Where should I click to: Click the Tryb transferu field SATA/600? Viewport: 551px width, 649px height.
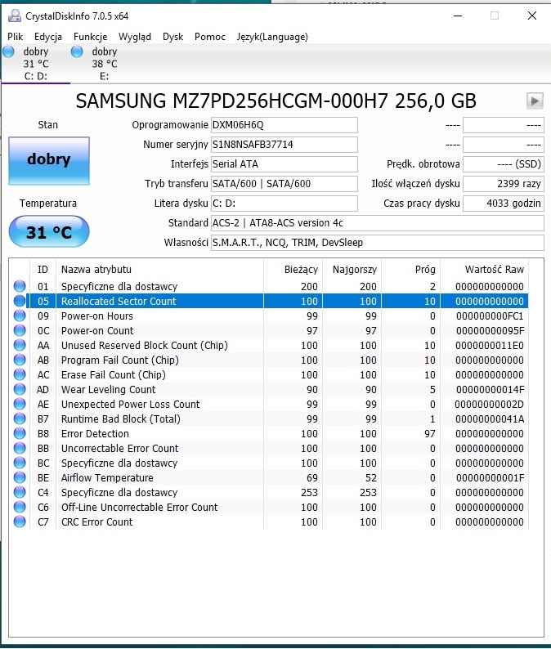tap(284, 184)
